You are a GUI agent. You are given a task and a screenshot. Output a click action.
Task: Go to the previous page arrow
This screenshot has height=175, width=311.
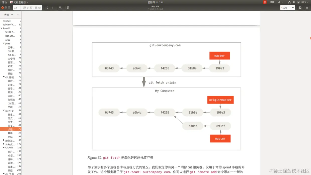pyautogui.click(x=47, y=8)
